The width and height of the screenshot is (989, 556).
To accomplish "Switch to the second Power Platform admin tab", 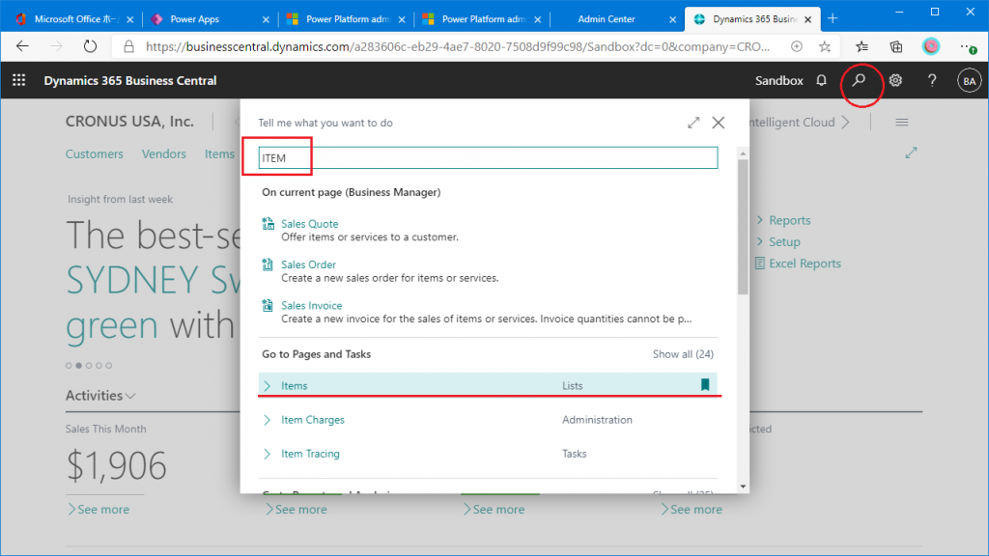I will (x=481, y=19).
